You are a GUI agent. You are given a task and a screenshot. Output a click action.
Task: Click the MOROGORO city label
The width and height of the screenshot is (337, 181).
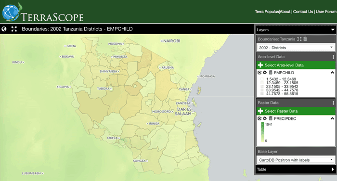[161, 112]
